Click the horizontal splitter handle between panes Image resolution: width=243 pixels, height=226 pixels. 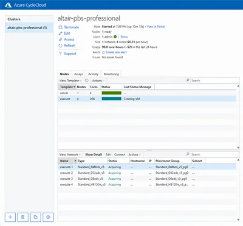point(149,150)
